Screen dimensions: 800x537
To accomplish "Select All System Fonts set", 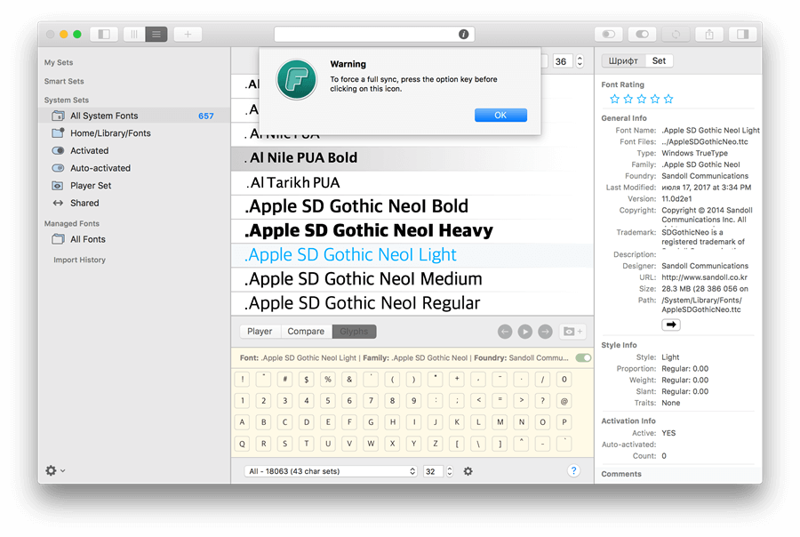I will pos(134,116).
